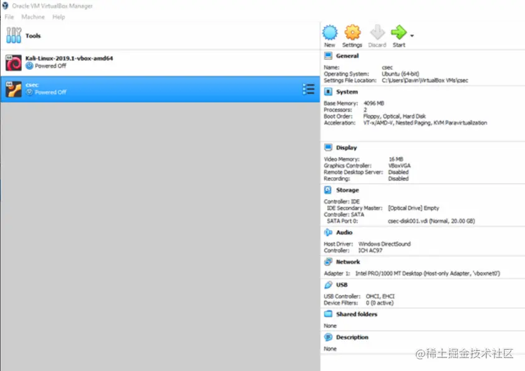Viewport: 525px width, 371px height.
Task: Click the OHCI, EHCI USB controller value
Action: [380, 296]
